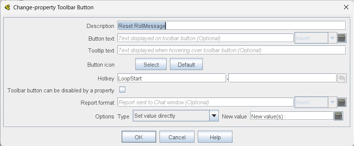Open calculator icon beside Button text field
The width and height of the screenshot is (354, 146).
(342, 38)
